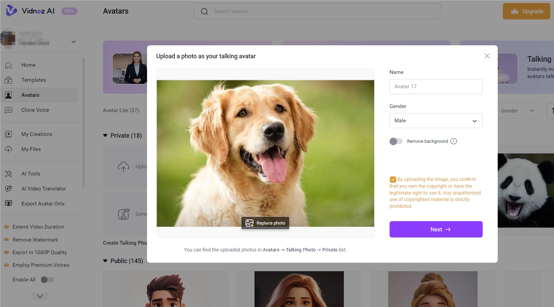Click Employ Premium Voices option

click(x=41, y=265)
